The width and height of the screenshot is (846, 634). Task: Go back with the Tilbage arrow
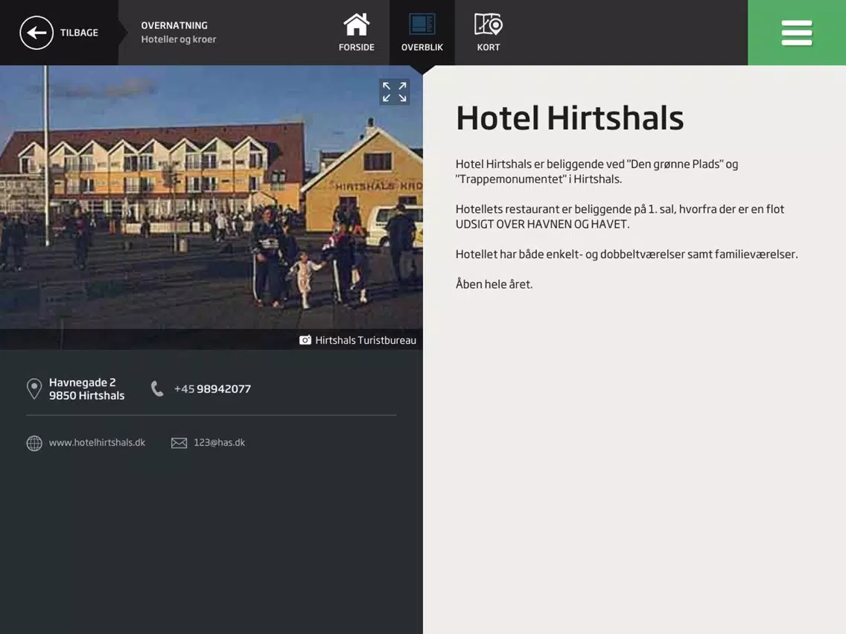click(36, 33)
